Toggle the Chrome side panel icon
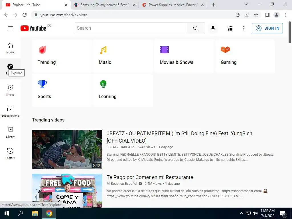 pos(267,15)
